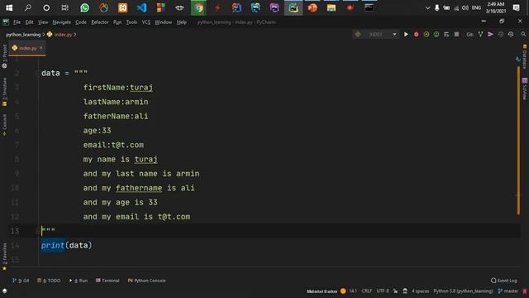Image resolution: width=529 pixels, height=298 pixels.
Task: Open the File menu
Action: point(17,22)
